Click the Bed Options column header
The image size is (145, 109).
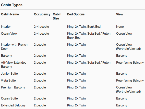[x=76, y=14]
